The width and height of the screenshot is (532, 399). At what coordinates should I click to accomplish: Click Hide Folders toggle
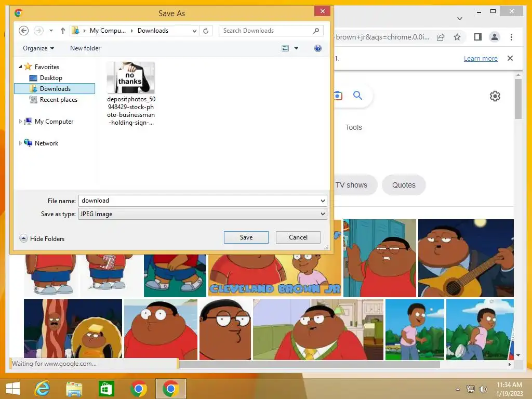click(42, 238)
